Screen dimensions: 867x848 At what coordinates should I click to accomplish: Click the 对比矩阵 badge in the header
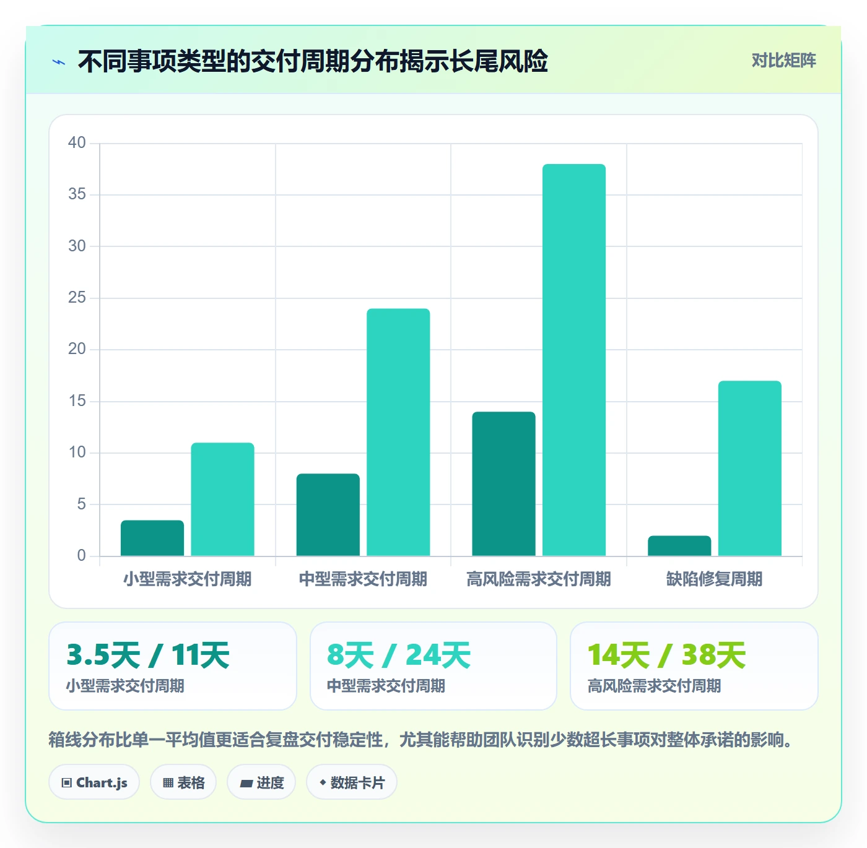[x=784, y=61]
